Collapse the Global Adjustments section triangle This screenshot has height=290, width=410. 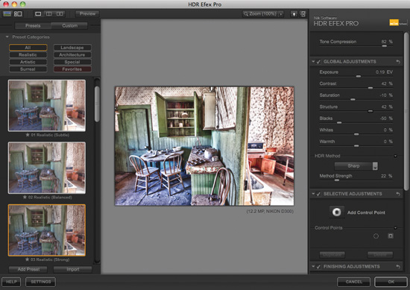coord(313,62)
